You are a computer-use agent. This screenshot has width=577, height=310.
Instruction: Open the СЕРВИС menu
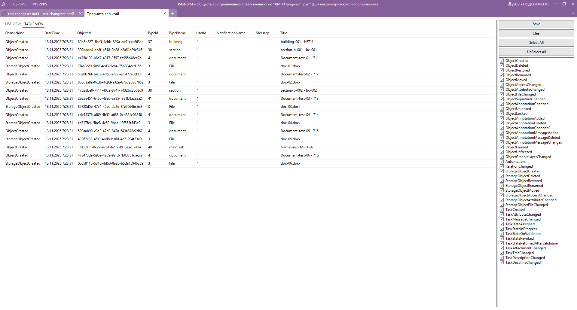tap(20, 4)
